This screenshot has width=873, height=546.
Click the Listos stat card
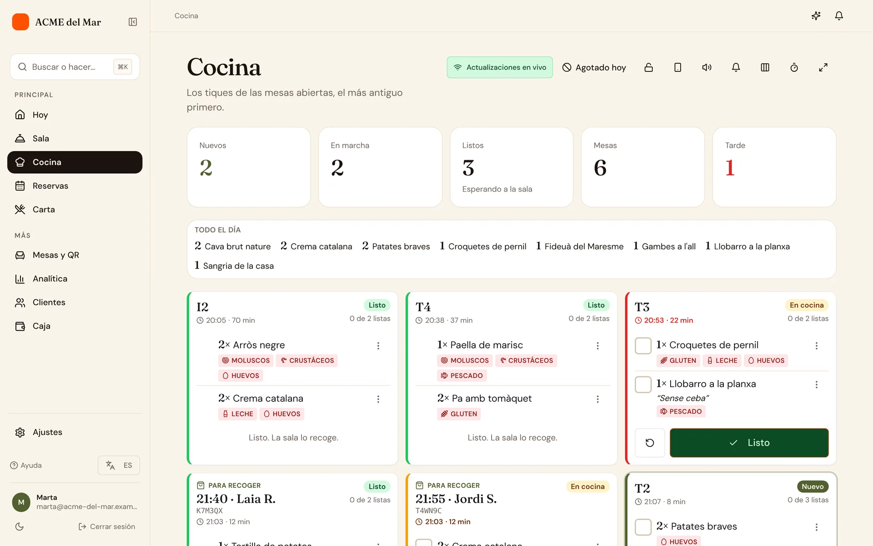click(512, 167)
